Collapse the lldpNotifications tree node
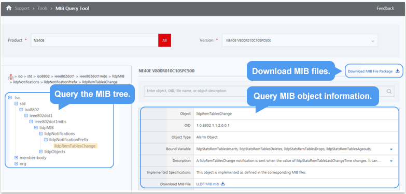The image size is (406, 194). (x=41, y=133)
